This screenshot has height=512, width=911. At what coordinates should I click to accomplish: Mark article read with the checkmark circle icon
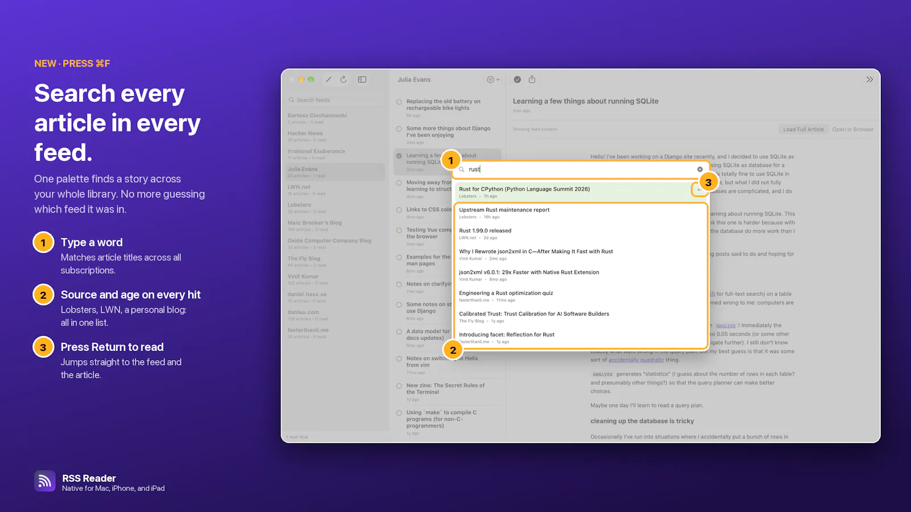click(x=517, y=80)
